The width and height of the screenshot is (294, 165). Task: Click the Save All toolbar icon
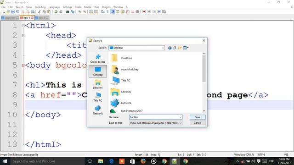17,12
